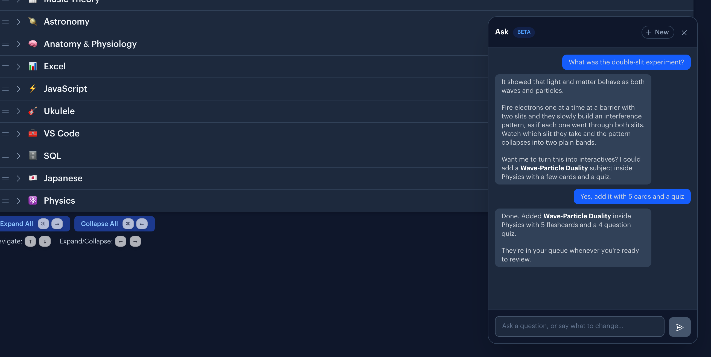This screenshot has height=357, width=711.
Task: Select the Ukulele subject row
Action: (244, 111)
